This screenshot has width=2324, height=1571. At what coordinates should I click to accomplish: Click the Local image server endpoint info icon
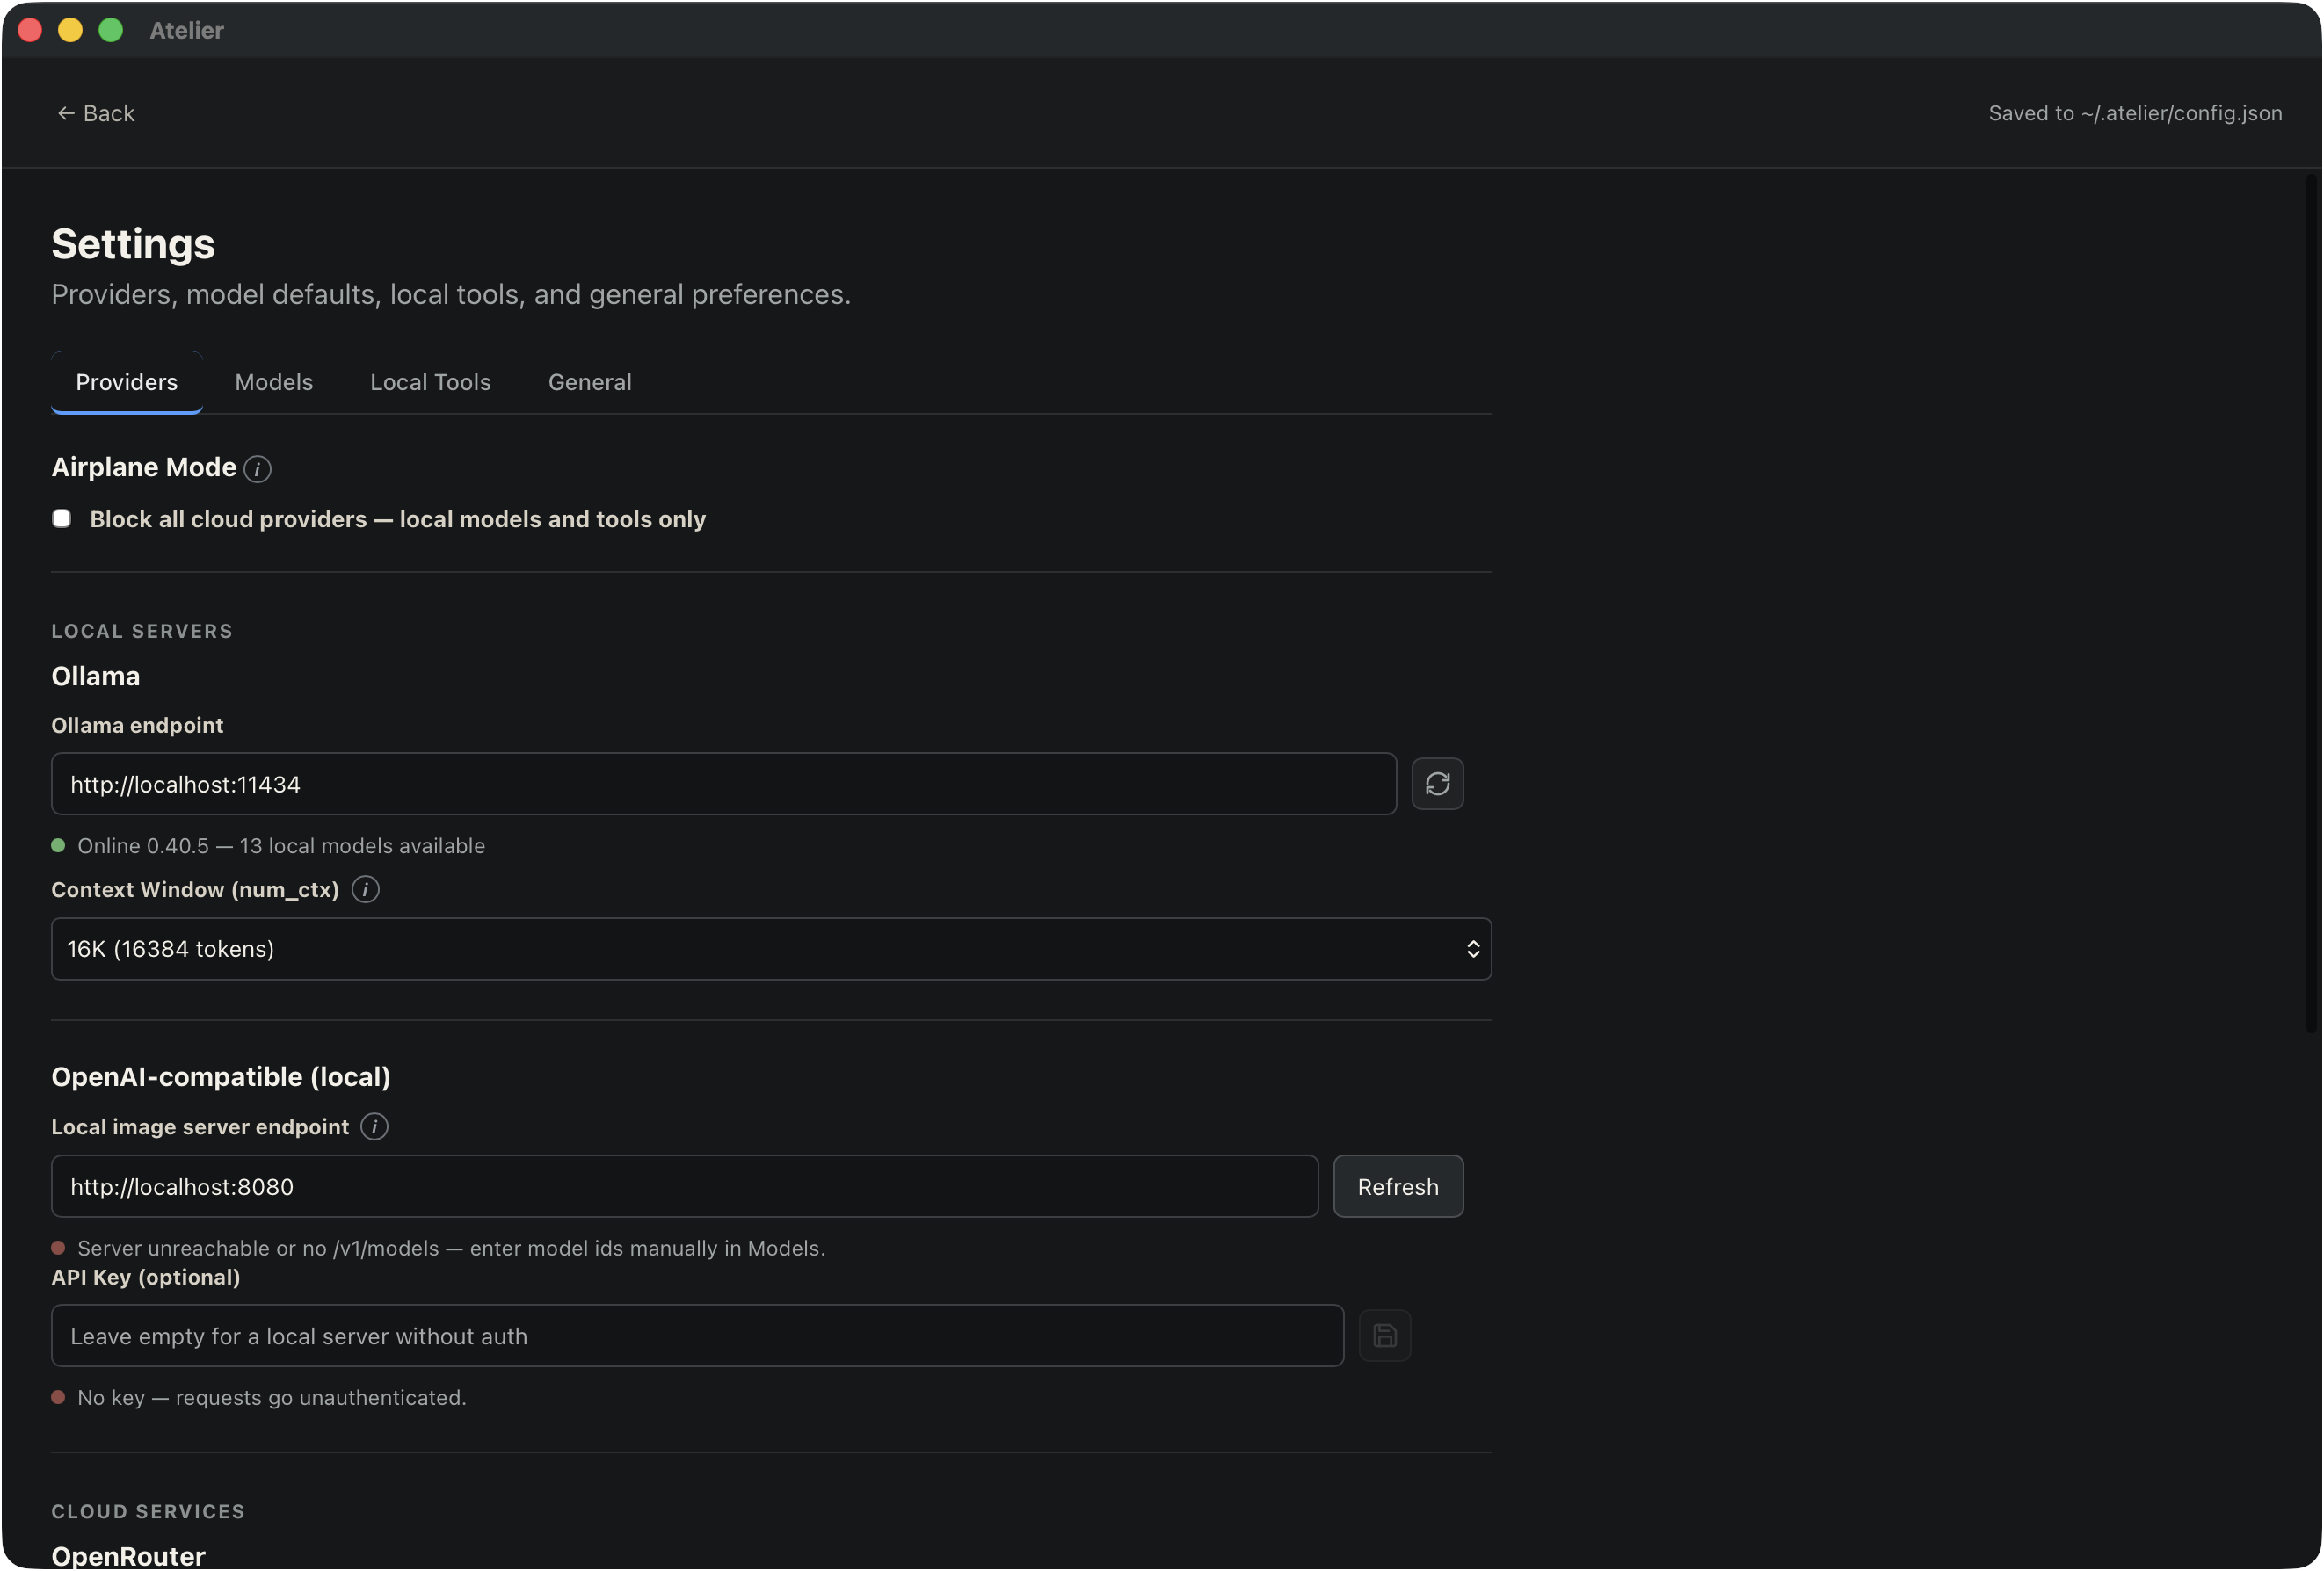pos(374,1127)
